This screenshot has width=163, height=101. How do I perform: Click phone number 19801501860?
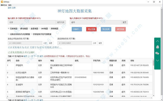click(98, 73)
